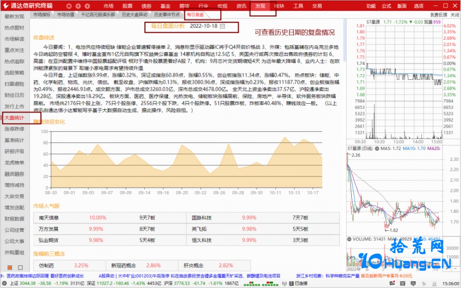Click the keyboard icon in the status bar
The image size is (461, 288).
coord(402,283)
